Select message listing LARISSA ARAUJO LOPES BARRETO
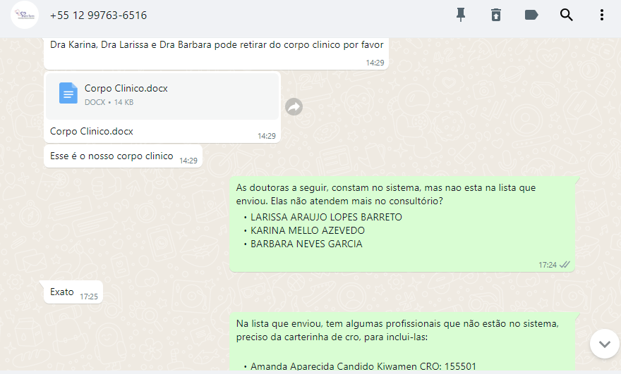 click(x=402, y=224)
